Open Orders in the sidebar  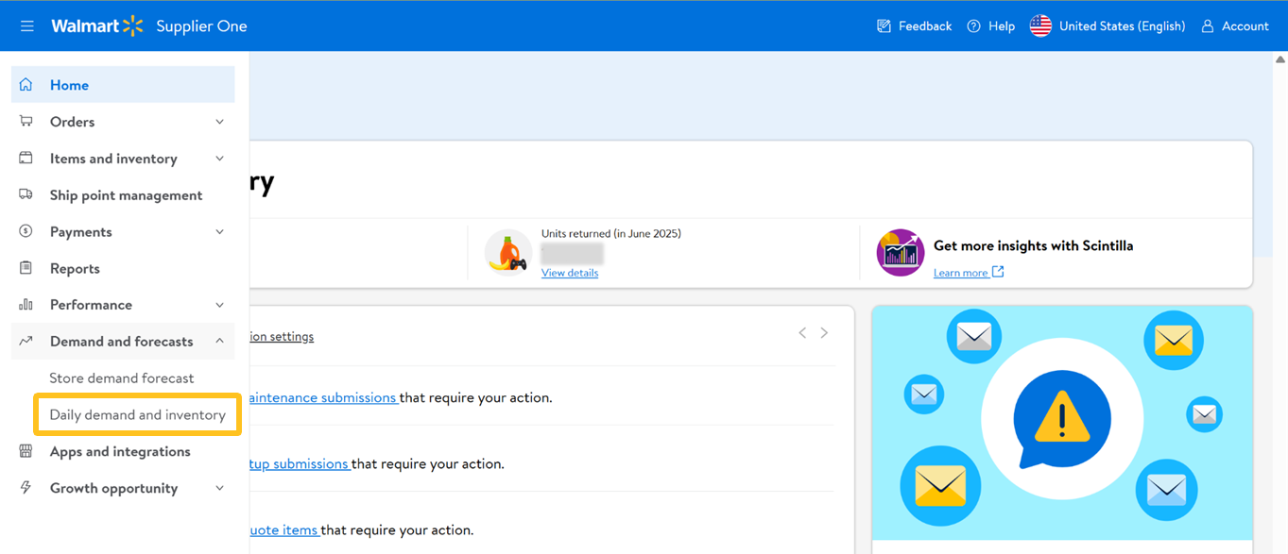coord(123,122)
